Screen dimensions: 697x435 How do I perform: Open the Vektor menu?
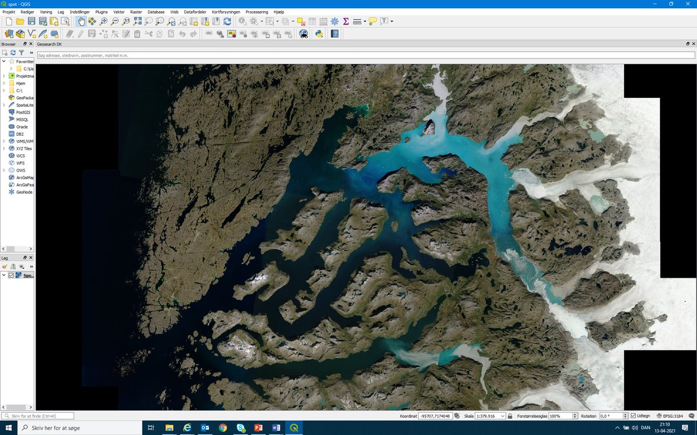coord(118,12)
